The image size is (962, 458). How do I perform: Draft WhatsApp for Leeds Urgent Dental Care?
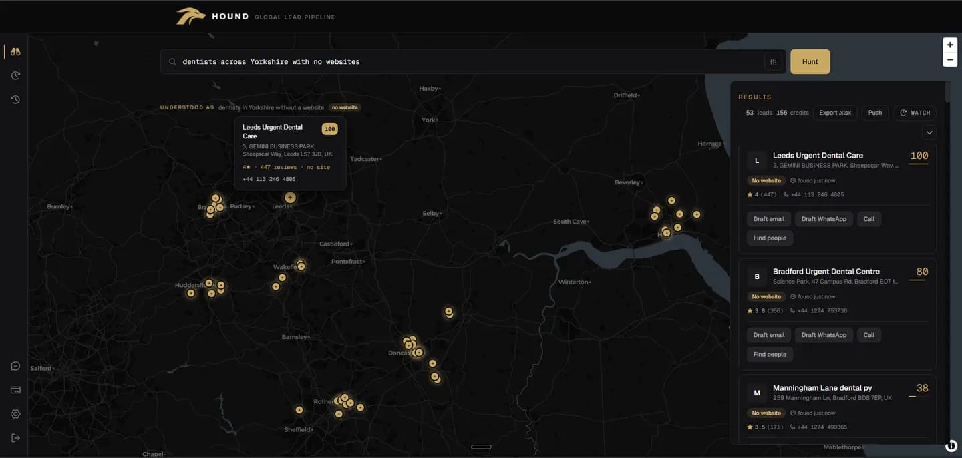[824, 219]
